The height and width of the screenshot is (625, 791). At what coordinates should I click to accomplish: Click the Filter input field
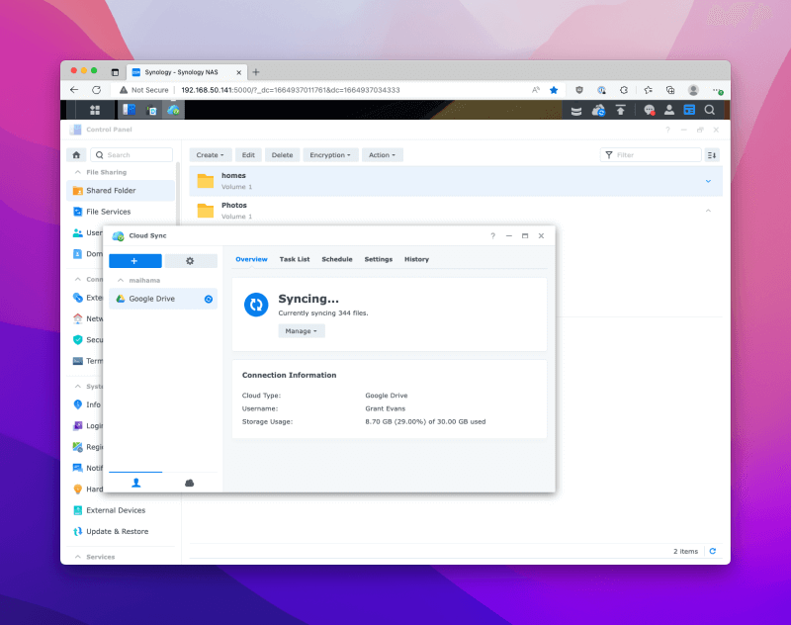pos(653,154)
